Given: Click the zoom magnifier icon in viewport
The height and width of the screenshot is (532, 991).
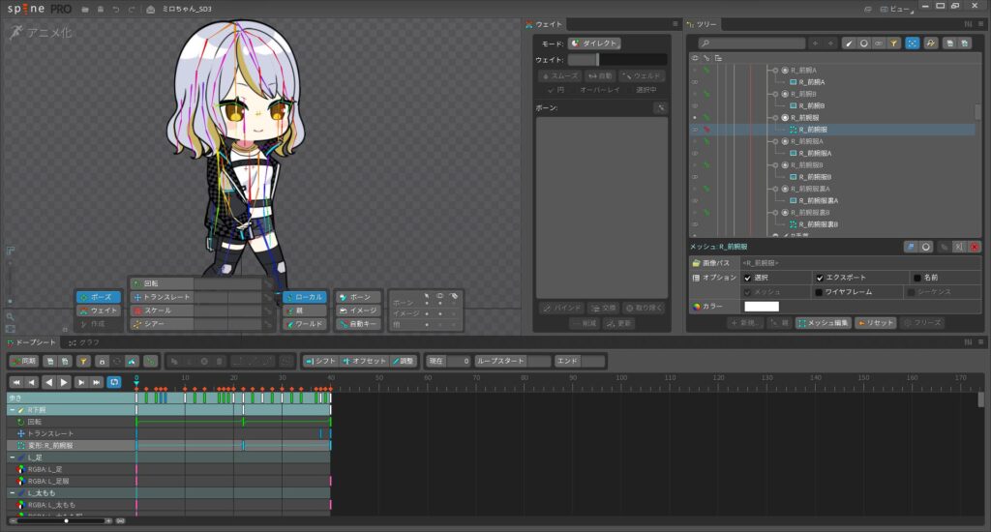Looking at the screenshot, I should coord(10,316).
